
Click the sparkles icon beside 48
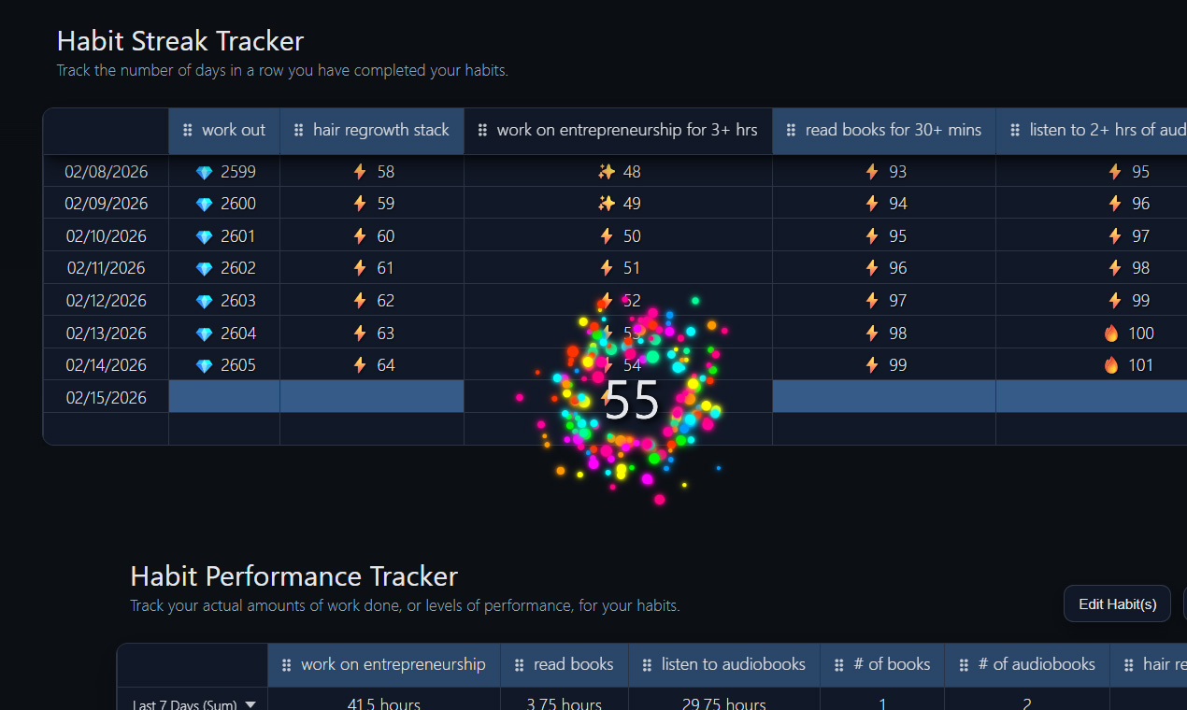[606, 172]
